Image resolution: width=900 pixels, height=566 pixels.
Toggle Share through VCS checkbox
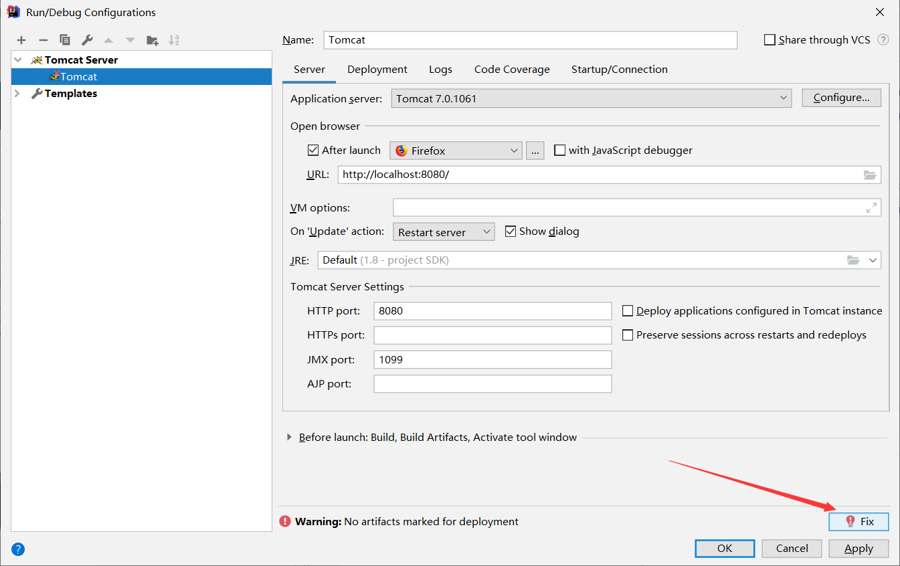(770, 40)
